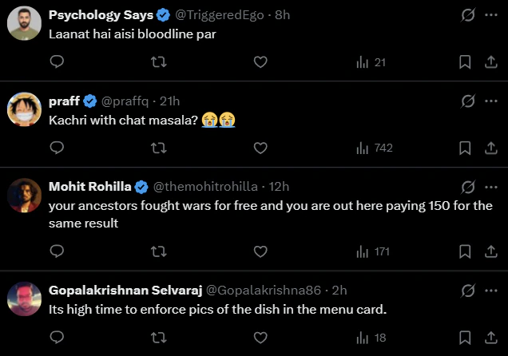This screenshot has width=508, height=356.
Task: Open Psychology Says profile avatar
Action: pos(25,22)
